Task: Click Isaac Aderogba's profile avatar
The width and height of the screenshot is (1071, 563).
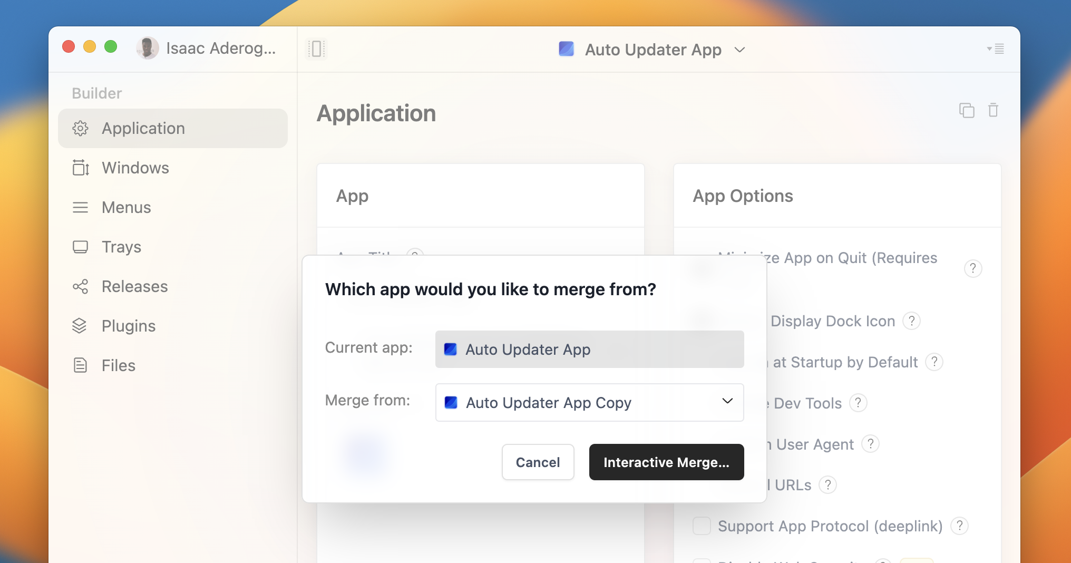Action: [x=148, y=48]
